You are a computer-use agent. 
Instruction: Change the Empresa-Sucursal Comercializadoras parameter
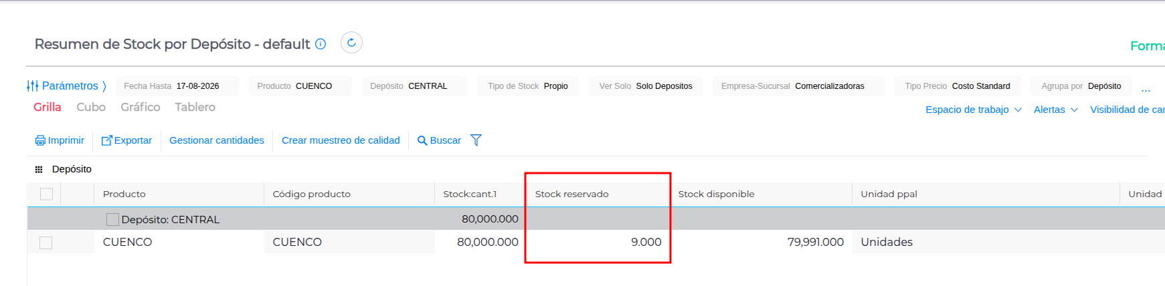click(x=798, y=86)
